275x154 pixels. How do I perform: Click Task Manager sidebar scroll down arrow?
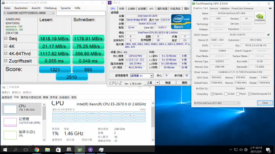tap(44, 140)
